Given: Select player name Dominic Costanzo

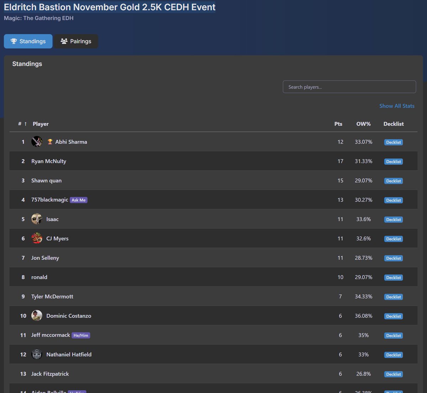Looking at the screenshot, I should click(x=69, y=316).
